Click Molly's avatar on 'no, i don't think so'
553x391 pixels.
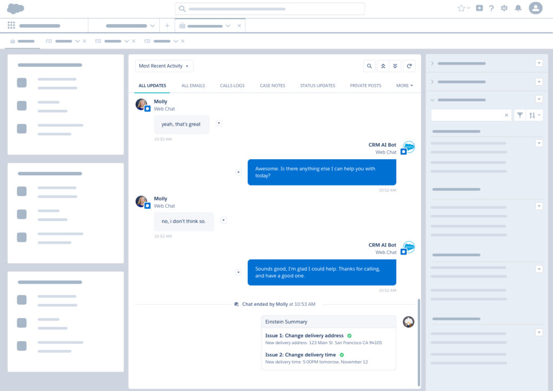141,202
